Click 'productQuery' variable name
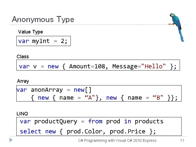Viewport: 196px width, 147px height. 56,122
